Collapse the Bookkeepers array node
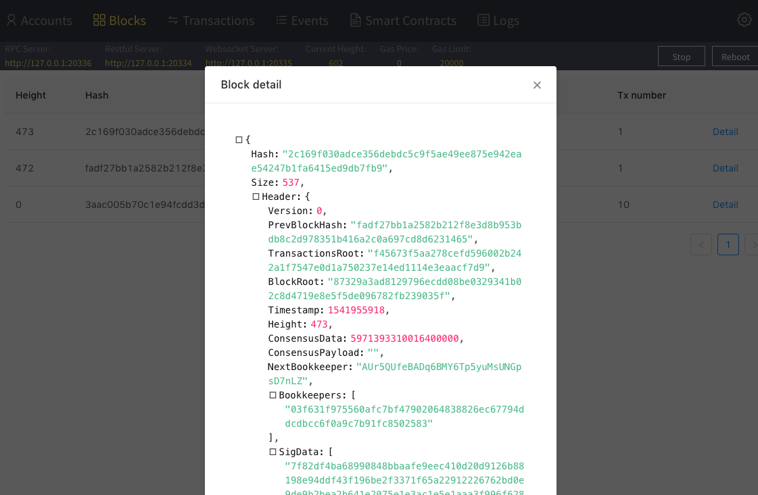This screenshot has height=495, width=758. pos(273,395)
